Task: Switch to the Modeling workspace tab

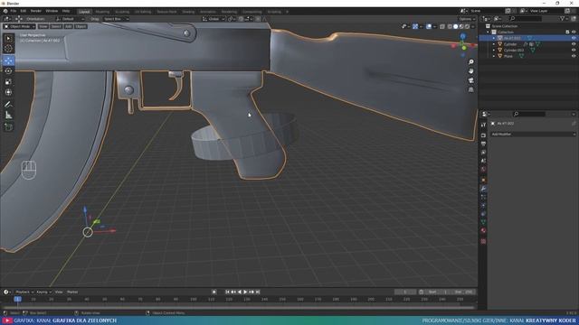Action: coord(102,12)
